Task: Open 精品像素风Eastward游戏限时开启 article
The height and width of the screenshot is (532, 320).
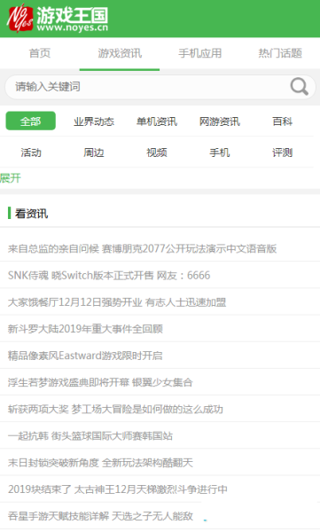Action: (85, 356)
